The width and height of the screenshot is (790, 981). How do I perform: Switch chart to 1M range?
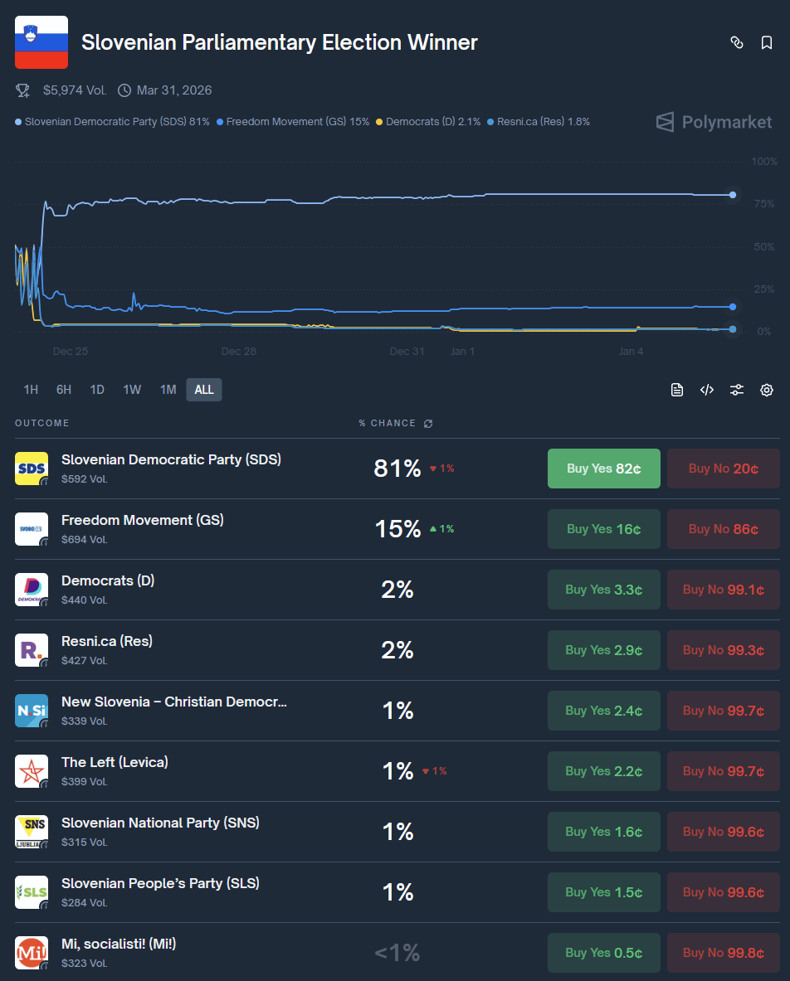pos(168,390)
